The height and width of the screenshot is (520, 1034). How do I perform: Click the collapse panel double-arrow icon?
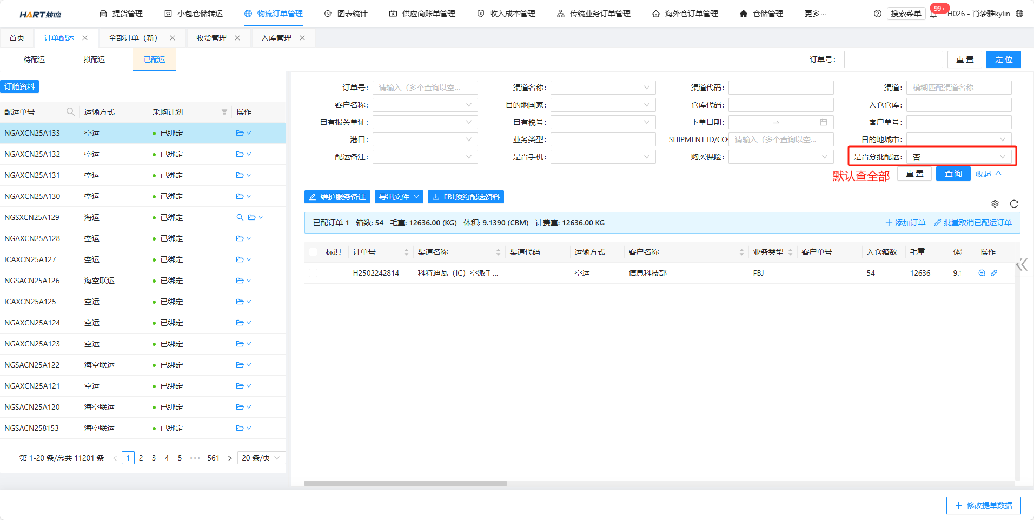pos(1022,265)
